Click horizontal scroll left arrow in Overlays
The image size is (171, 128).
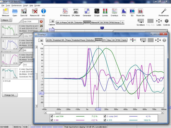coord(45,113)
